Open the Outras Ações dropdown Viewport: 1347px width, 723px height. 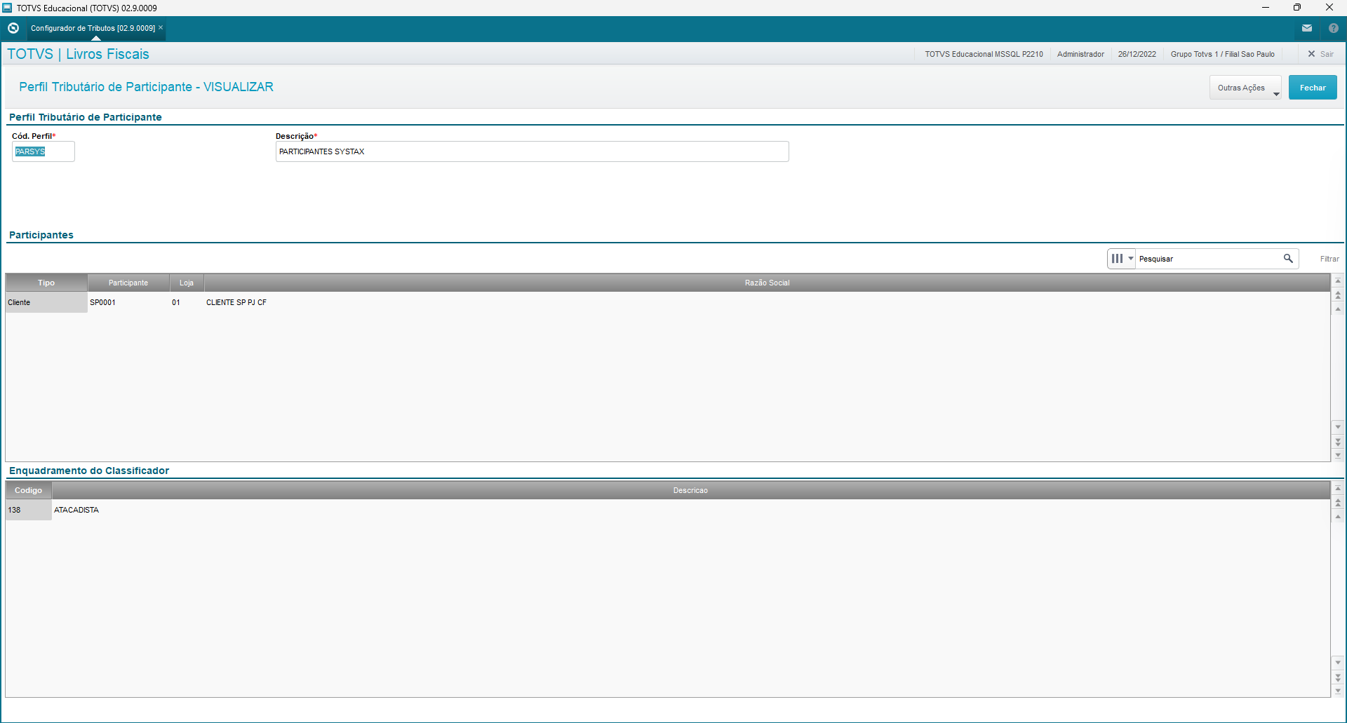[1245, 88]
